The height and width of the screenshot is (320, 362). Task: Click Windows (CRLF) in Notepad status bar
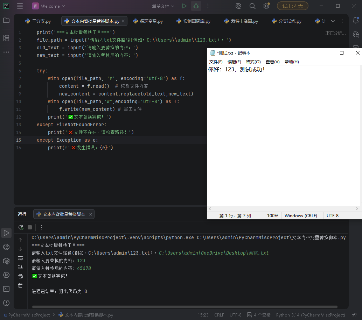pos(301,215)
